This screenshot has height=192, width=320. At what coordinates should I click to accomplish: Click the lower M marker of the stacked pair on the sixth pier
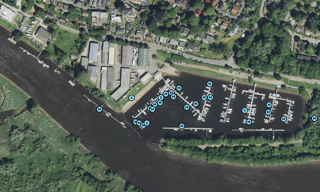[268, 112]
